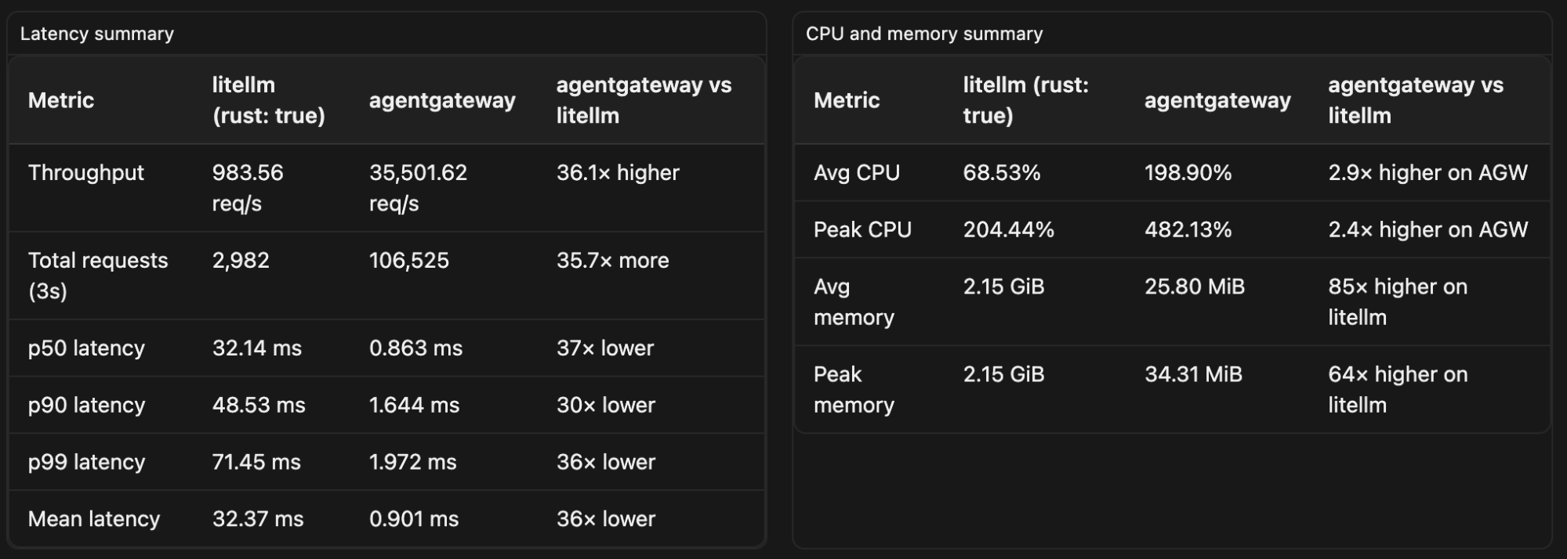The image size is (1567, 559).
Task: Select the 36.1× higher comparison cell
Action: tap(618, 172)
